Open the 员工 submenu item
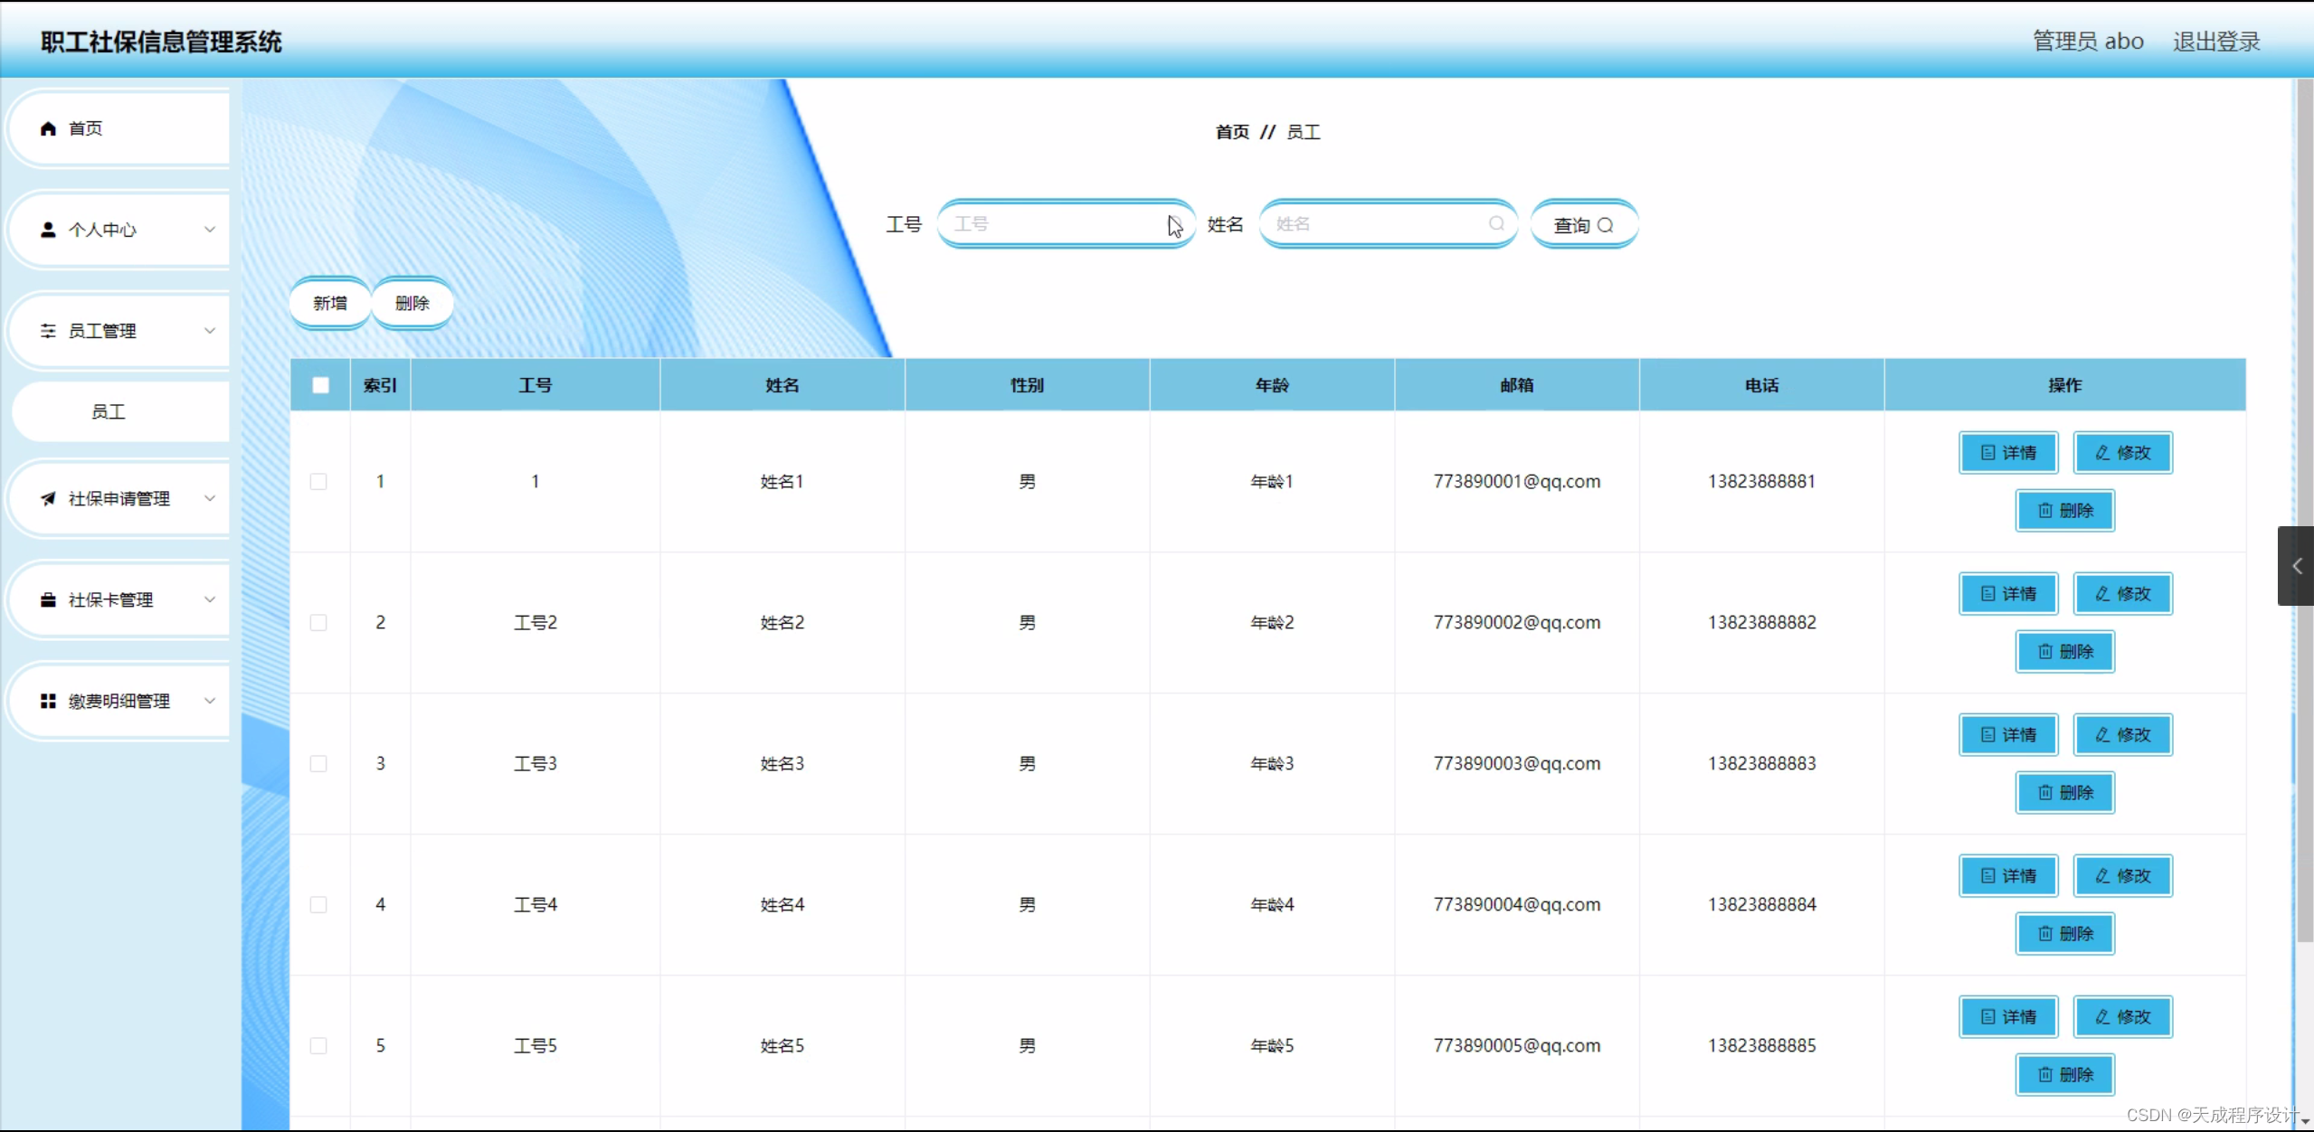Screen dimensions: 2314x1132 tap(109, 411)
